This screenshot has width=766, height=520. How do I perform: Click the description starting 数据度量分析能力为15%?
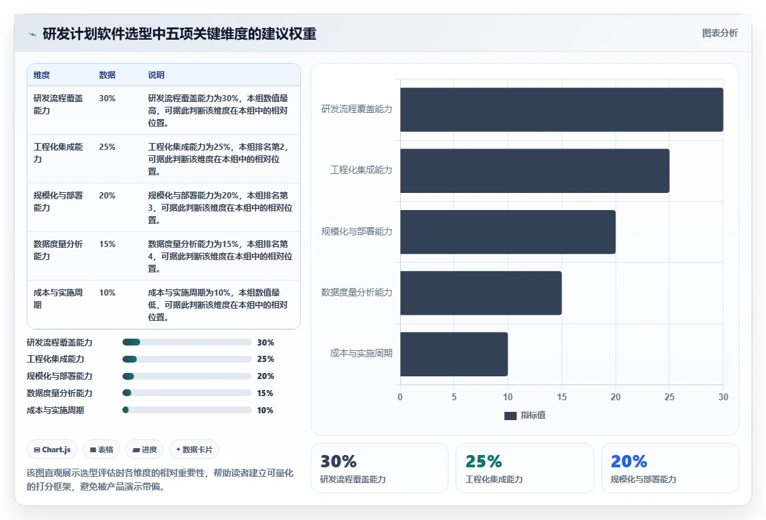pos(220,256)
